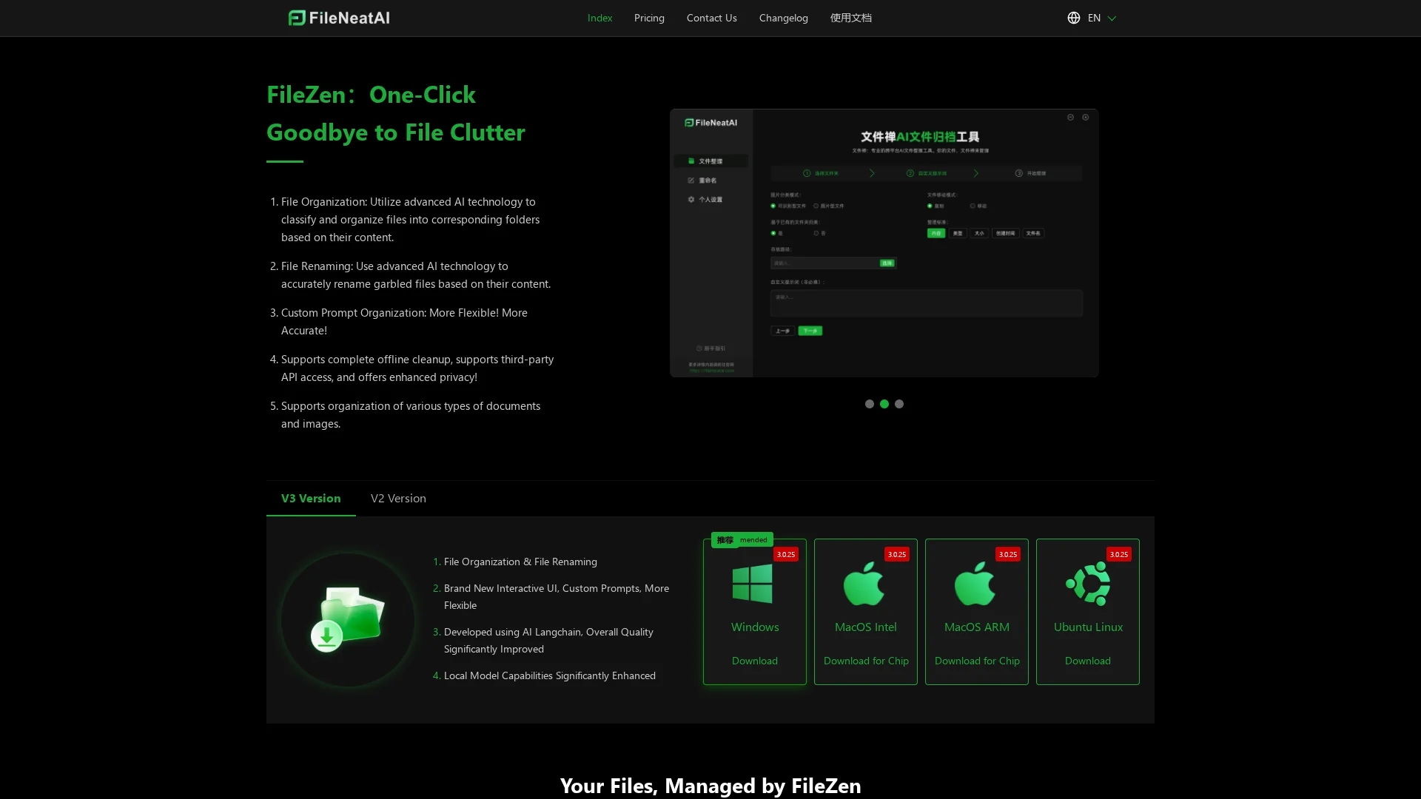Click the globe language icon
The width and height of the screenshot is (1421, 799).
pyautogui.click(x=1073, y=18)
